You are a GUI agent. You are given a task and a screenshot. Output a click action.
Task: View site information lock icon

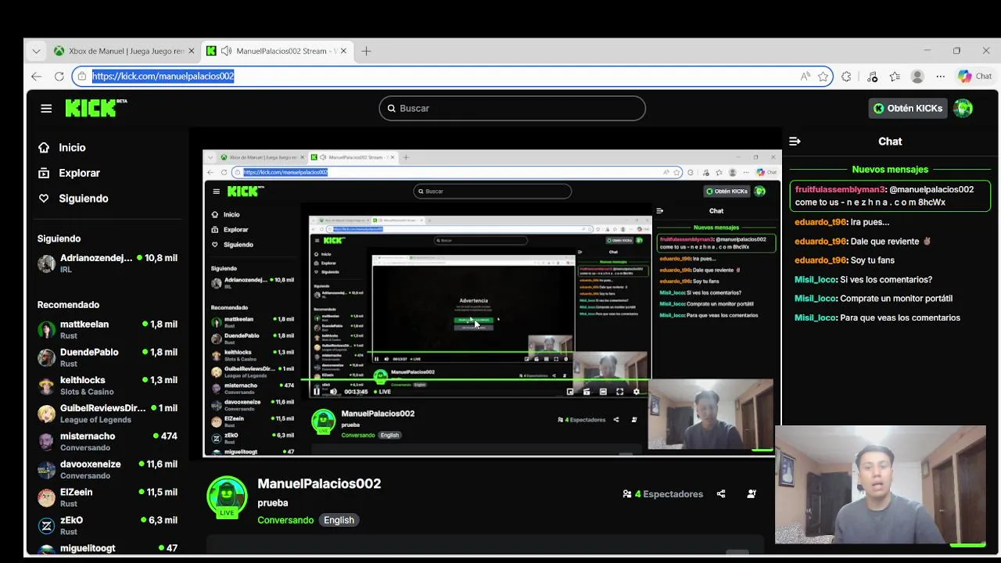(x=82, y=76)
